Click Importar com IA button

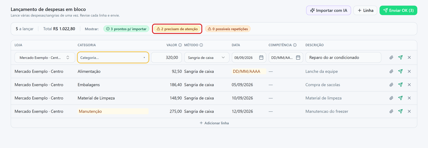coord(328,10)
